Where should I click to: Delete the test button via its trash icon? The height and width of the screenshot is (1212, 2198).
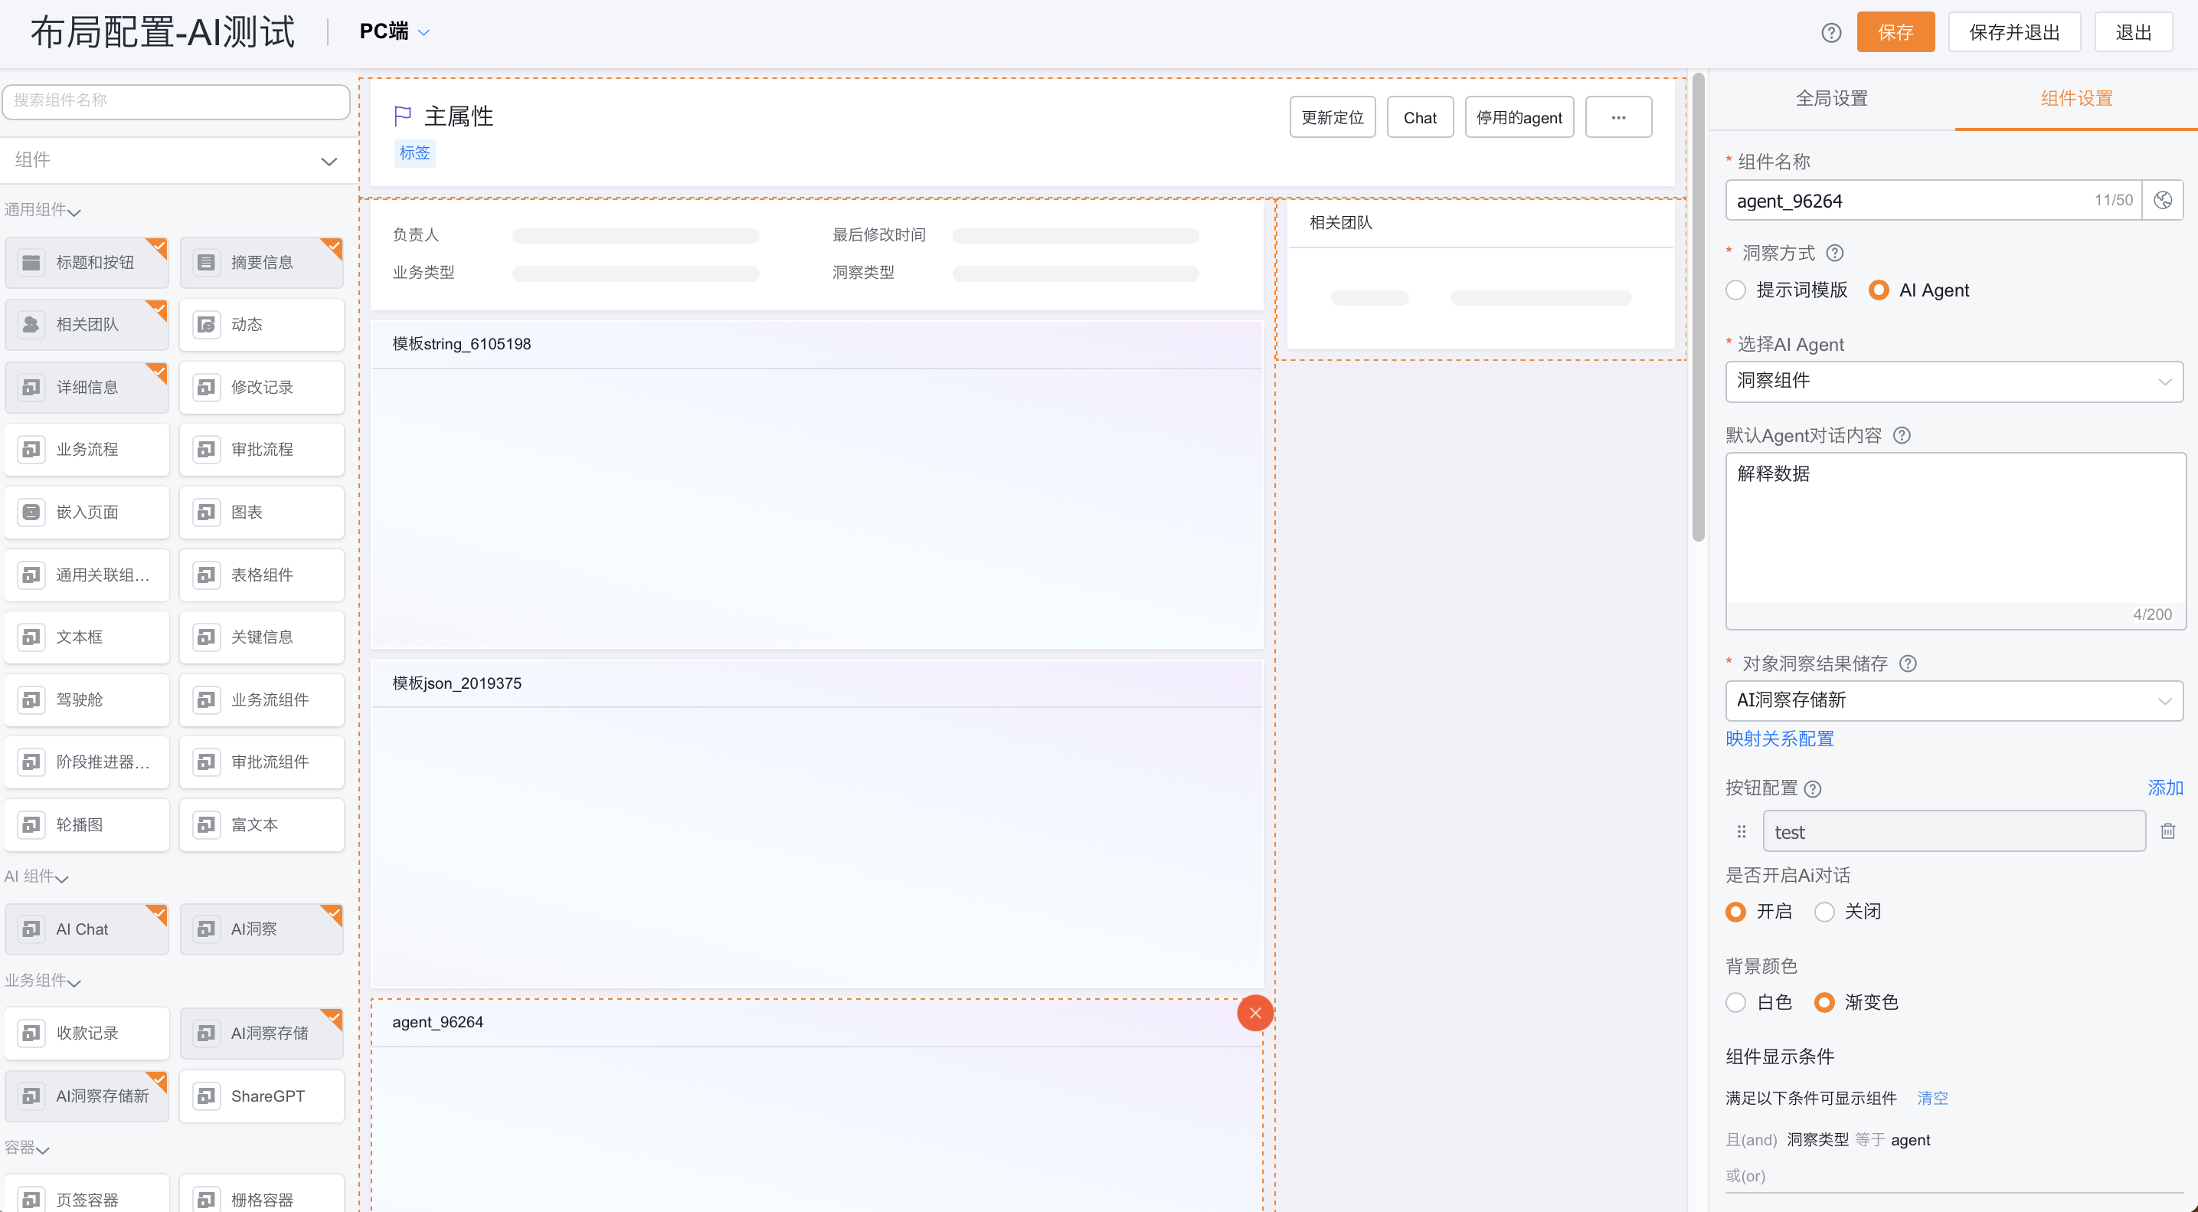point(2167,830)
